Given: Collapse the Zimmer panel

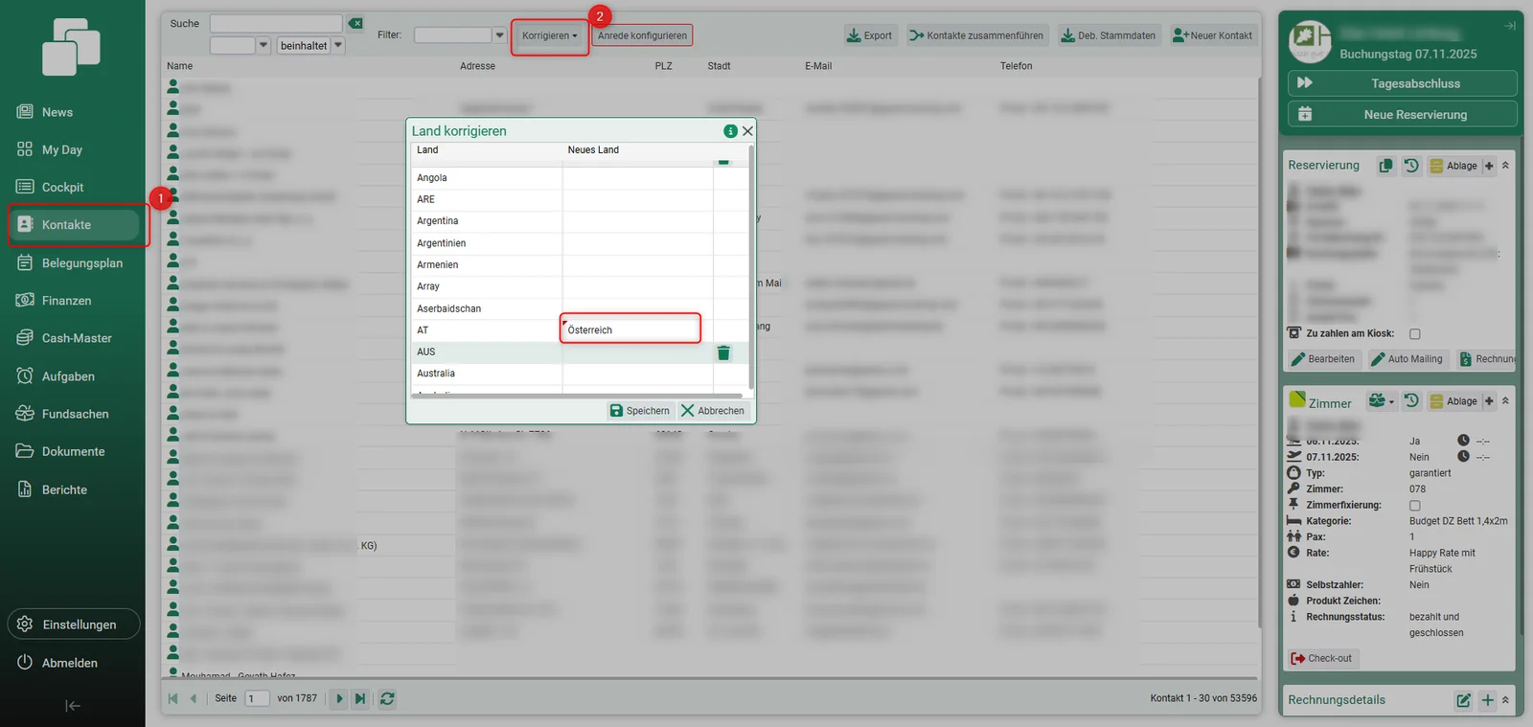Looking at the screenshot, I should 1505,401.
